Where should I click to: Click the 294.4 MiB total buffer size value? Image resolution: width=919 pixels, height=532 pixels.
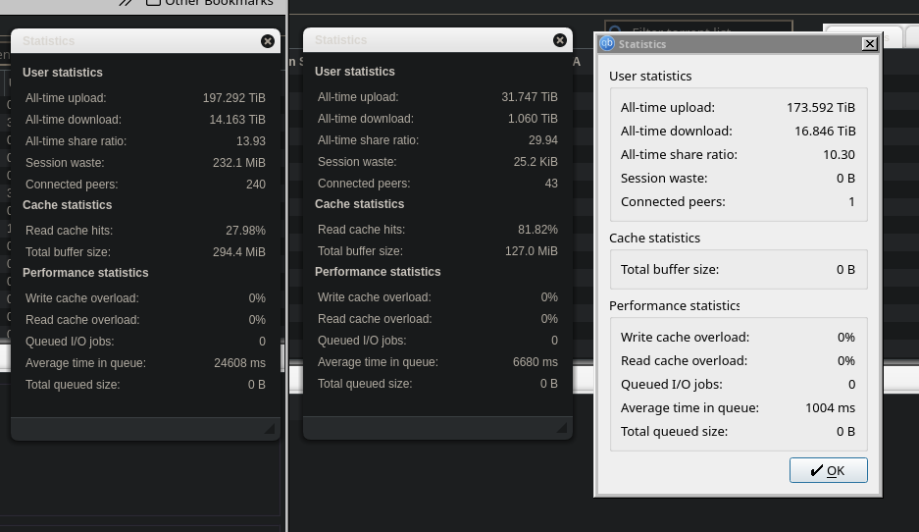pos(239,252)
